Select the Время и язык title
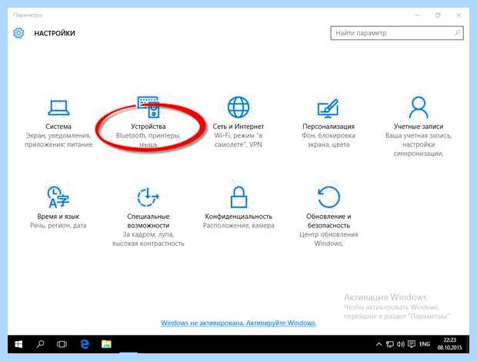The image size is (477, 361). click(58, 217)
